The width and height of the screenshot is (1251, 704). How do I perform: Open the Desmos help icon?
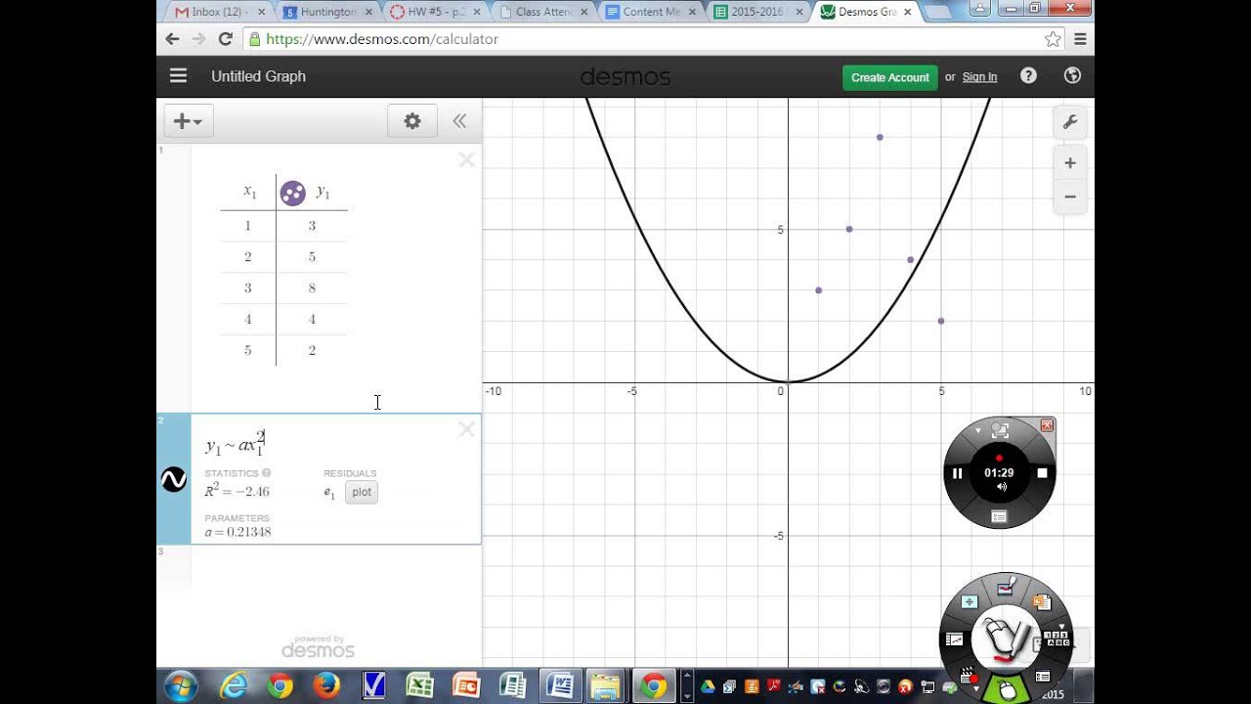click(1028, 76)
